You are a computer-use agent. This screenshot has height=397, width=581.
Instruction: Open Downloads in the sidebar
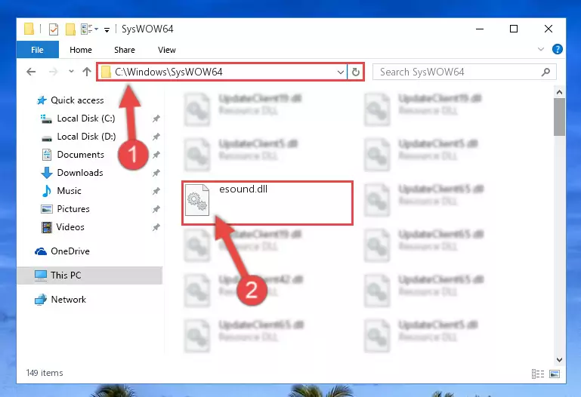(80, 173)
